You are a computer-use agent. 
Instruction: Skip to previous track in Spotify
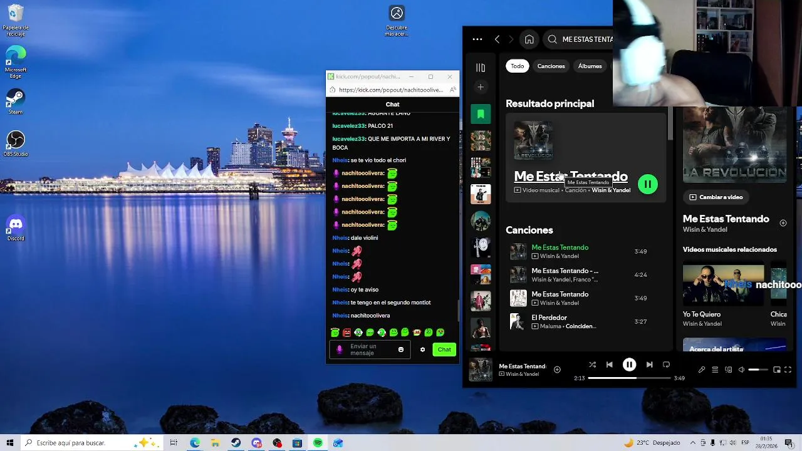pyautogui.click(x=609, y=365)
